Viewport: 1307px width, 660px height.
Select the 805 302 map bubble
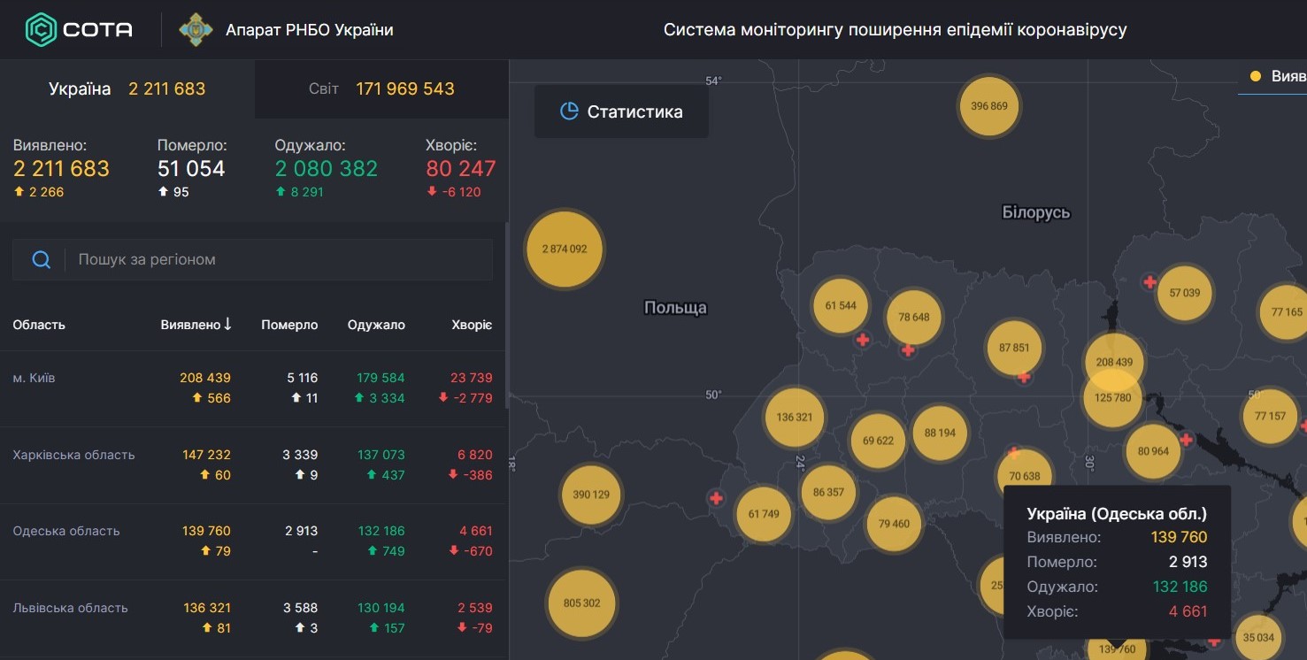click(581, 603)
